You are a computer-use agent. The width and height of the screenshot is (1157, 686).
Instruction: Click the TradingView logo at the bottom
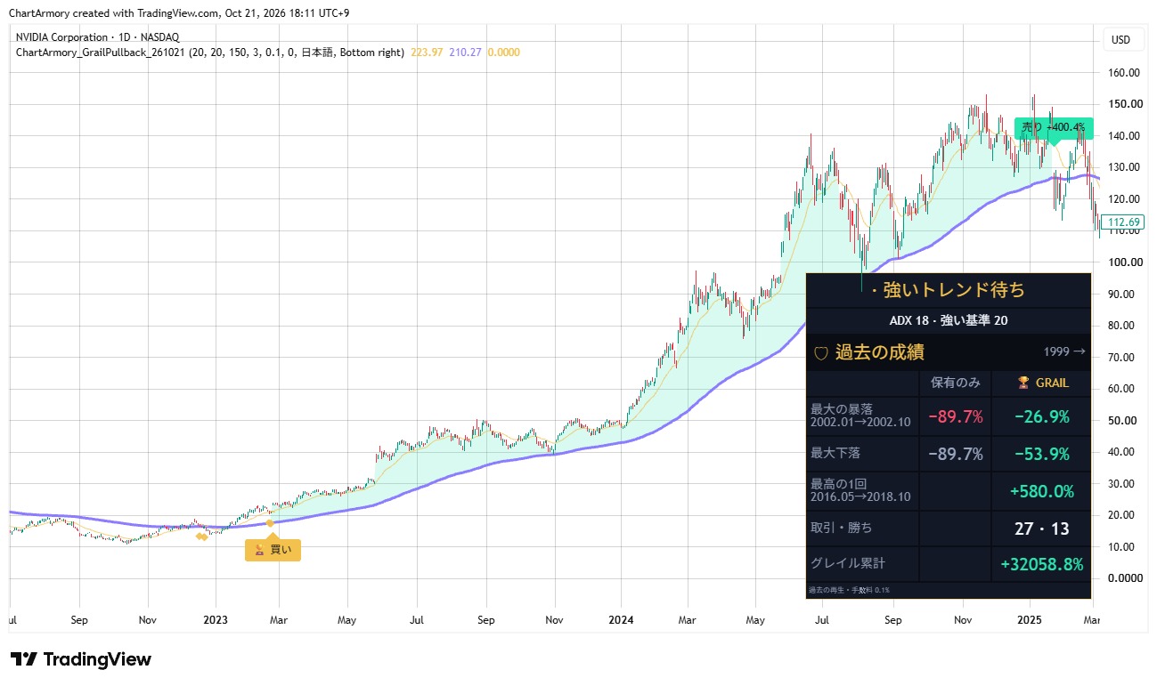tap(81, 659)
